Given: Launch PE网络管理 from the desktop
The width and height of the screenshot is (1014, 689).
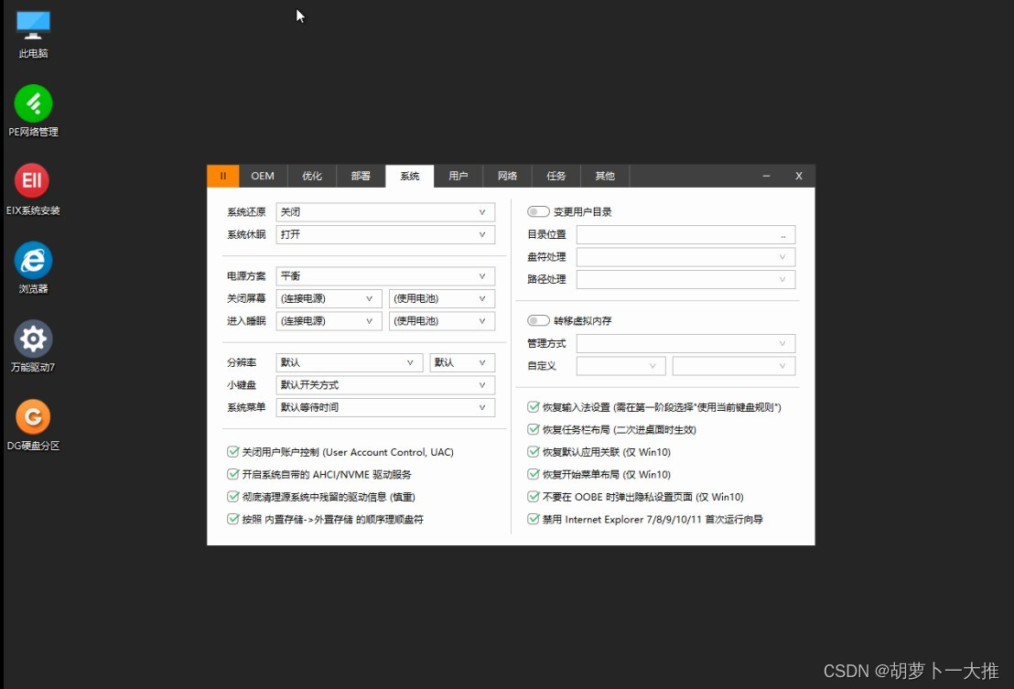Looking at the screenshot, I should [32, 103].
